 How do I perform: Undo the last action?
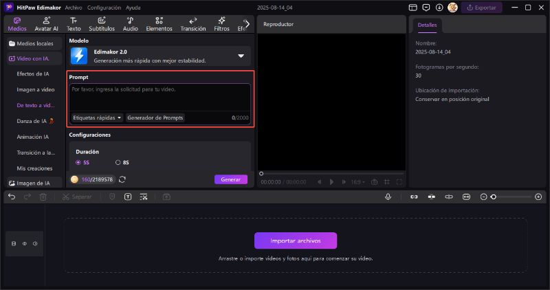(x=12, y=197)
